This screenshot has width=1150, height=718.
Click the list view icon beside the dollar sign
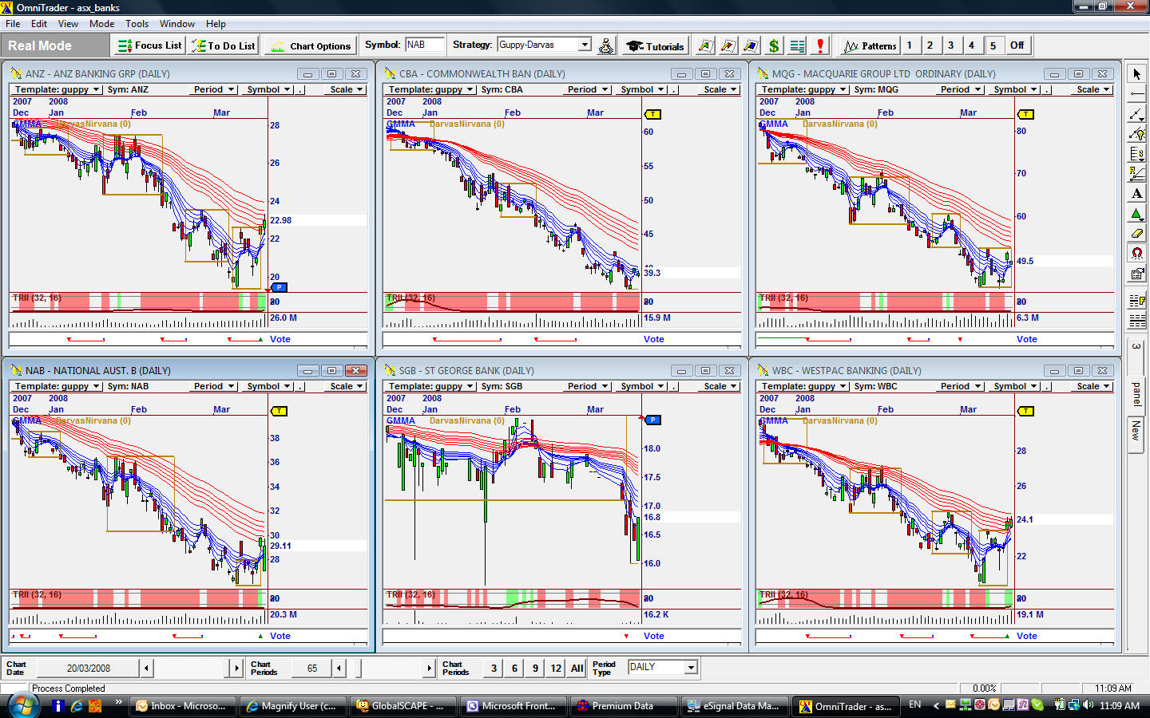click(x=797, y=45)
